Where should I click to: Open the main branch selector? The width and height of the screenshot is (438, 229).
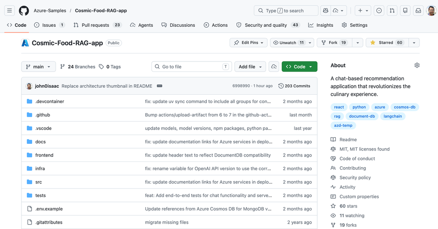click(x=39, y=67)
